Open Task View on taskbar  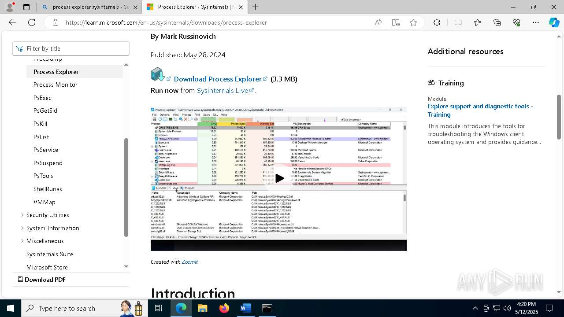[x=159, y=308]
